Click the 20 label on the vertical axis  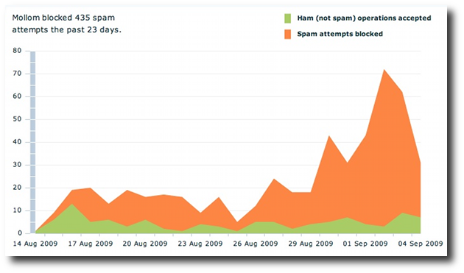point(17,188)
